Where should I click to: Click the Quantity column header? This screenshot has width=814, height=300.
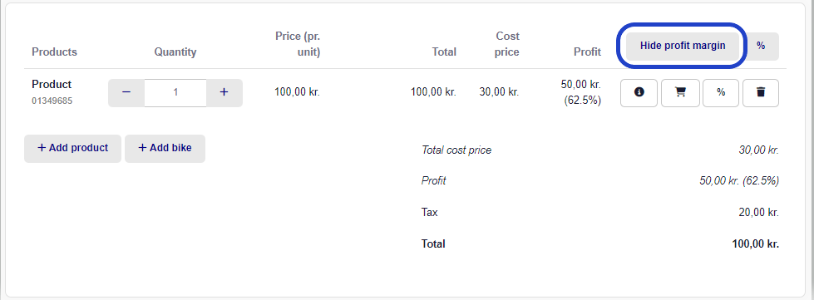pyautogui.click(x=175, y=52)
